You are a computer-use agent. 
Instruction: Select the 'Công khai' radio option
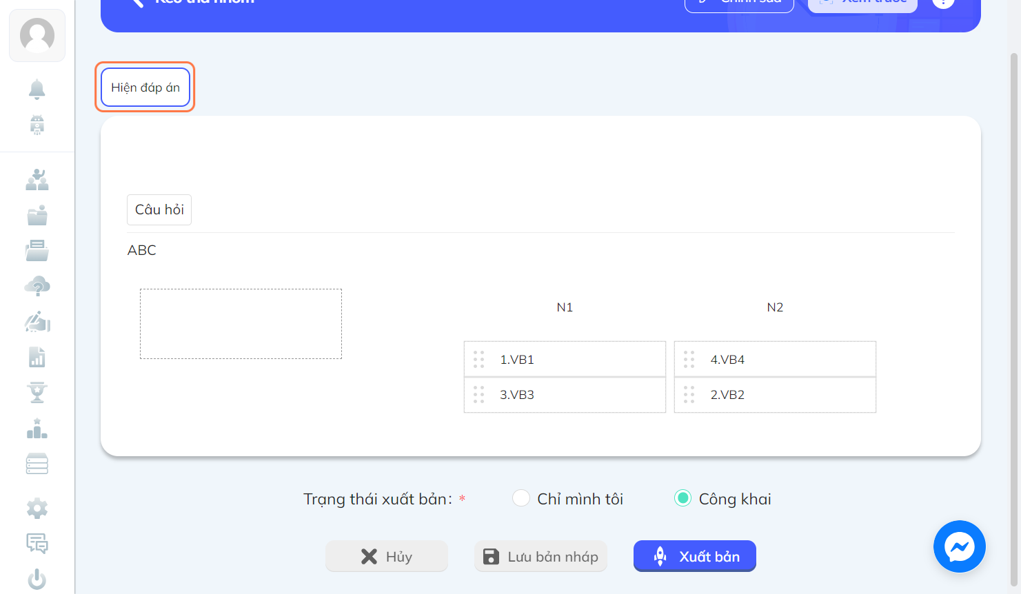(x=683, y=498)
